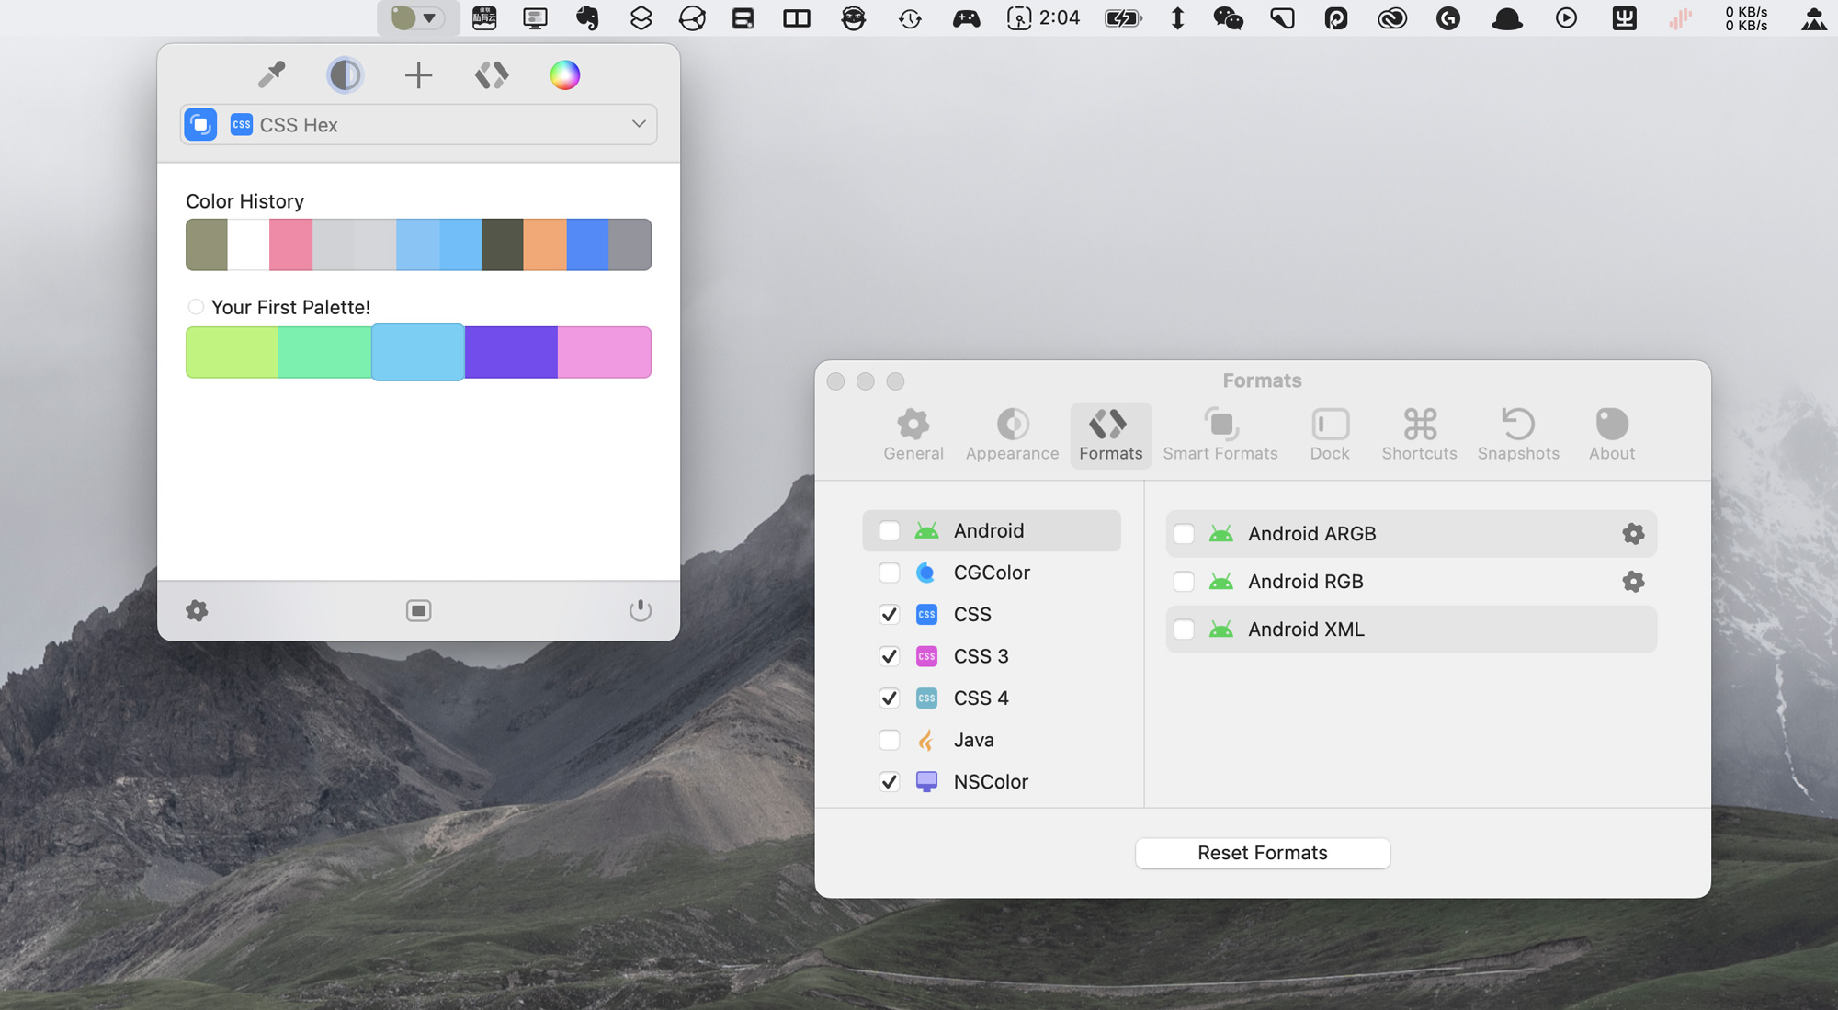Enable the Android format group checkbox
1838x1010 pixels.
click(889, 530)
